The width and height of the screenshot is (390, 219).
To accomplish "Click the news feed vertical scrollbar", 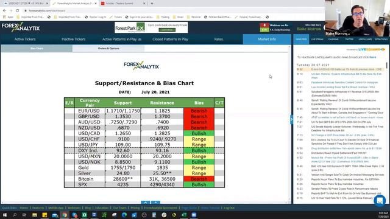I will [x=387, y=65].
